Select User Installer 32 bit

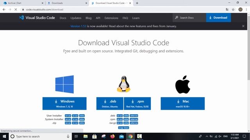click(75, 116)
